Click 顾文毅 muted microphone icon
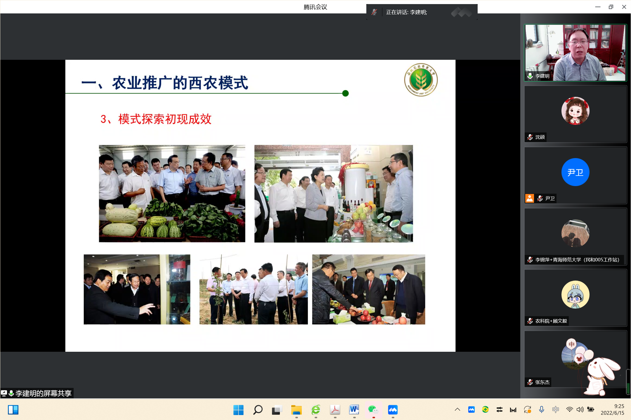Screen dimensions: 631x420 coord(530,321)
